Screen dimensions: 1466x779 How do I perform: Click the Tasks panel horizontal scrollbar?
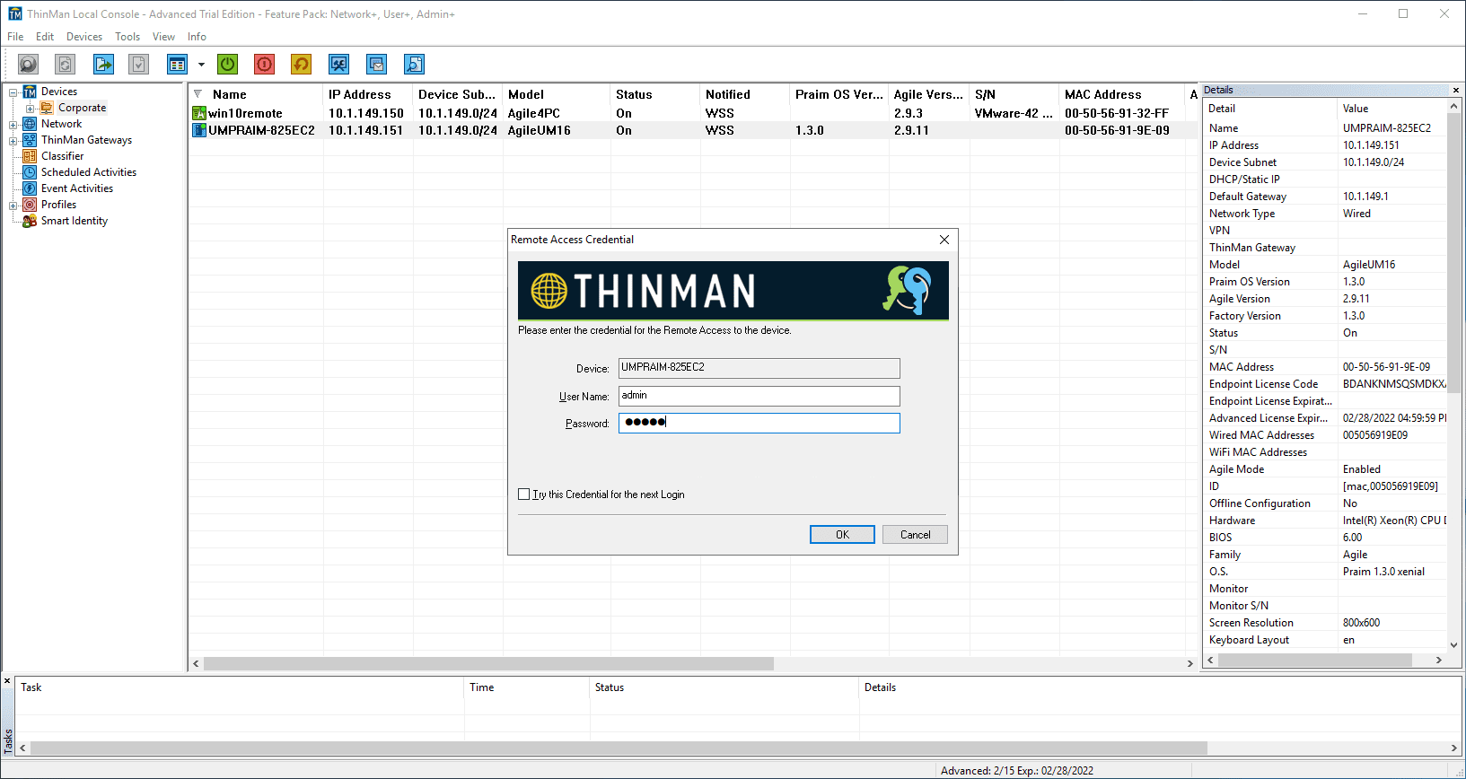(619, 748)
